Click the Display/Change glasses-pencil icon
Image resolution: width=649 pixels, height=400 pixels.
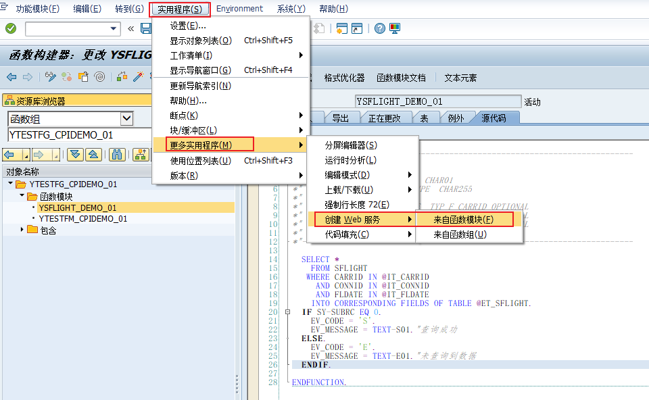51,76
